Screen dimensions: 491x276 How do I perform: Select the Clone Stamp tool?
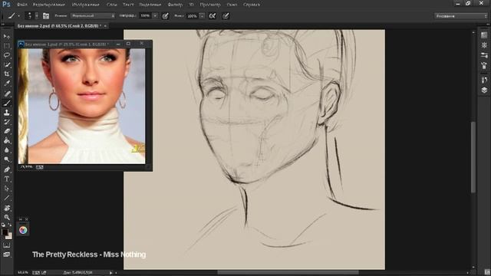[7, 113]
